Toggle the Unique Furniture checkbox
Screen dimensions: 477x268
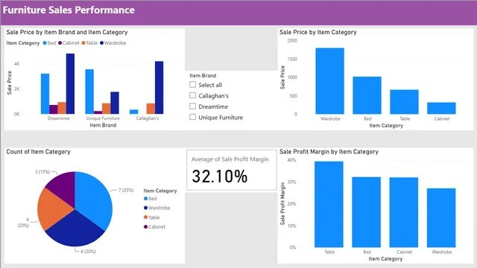coord(192,117)
